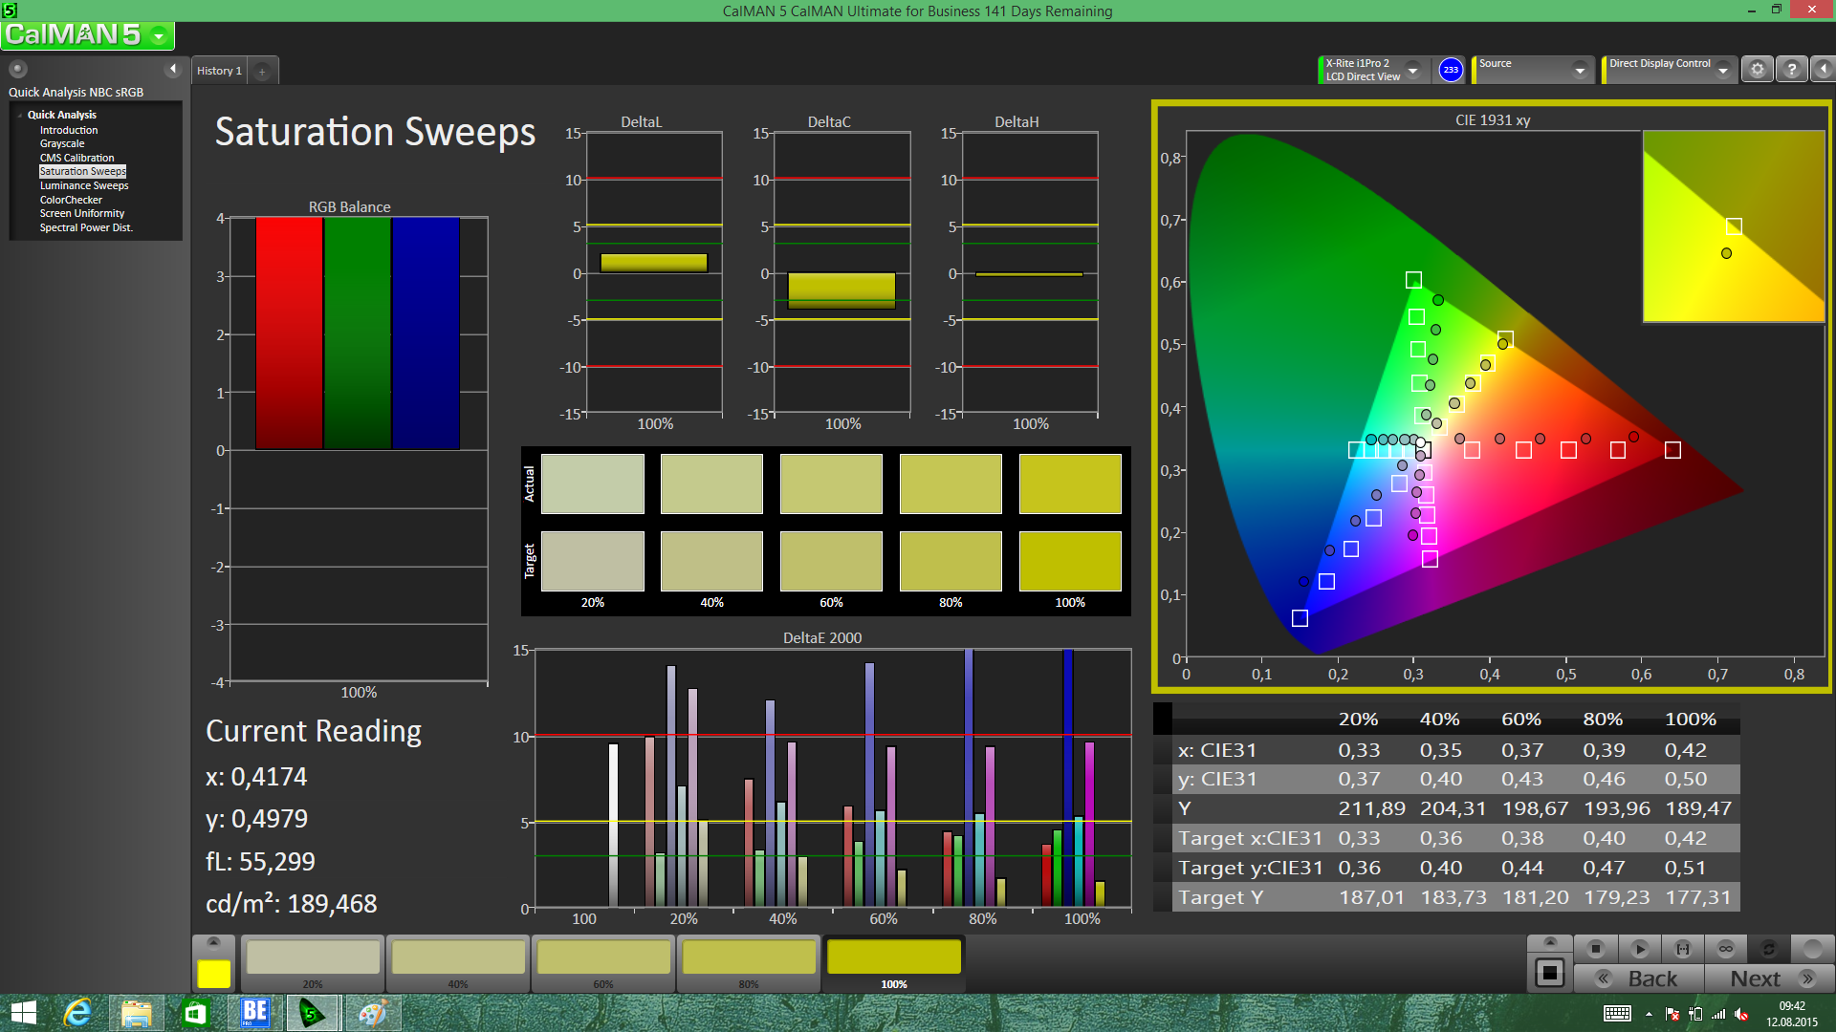Open help with the question mark icon
The height and width of the screenshot is (1032, 1836).
click(1792, 70)
